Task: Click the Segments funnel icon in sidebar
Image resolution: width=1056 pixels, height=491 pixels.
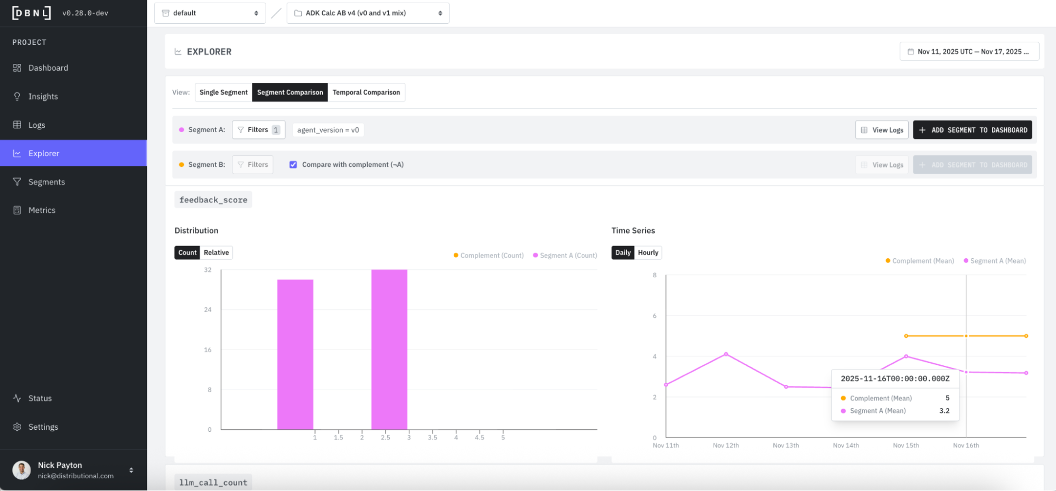Action: [17, 182]
